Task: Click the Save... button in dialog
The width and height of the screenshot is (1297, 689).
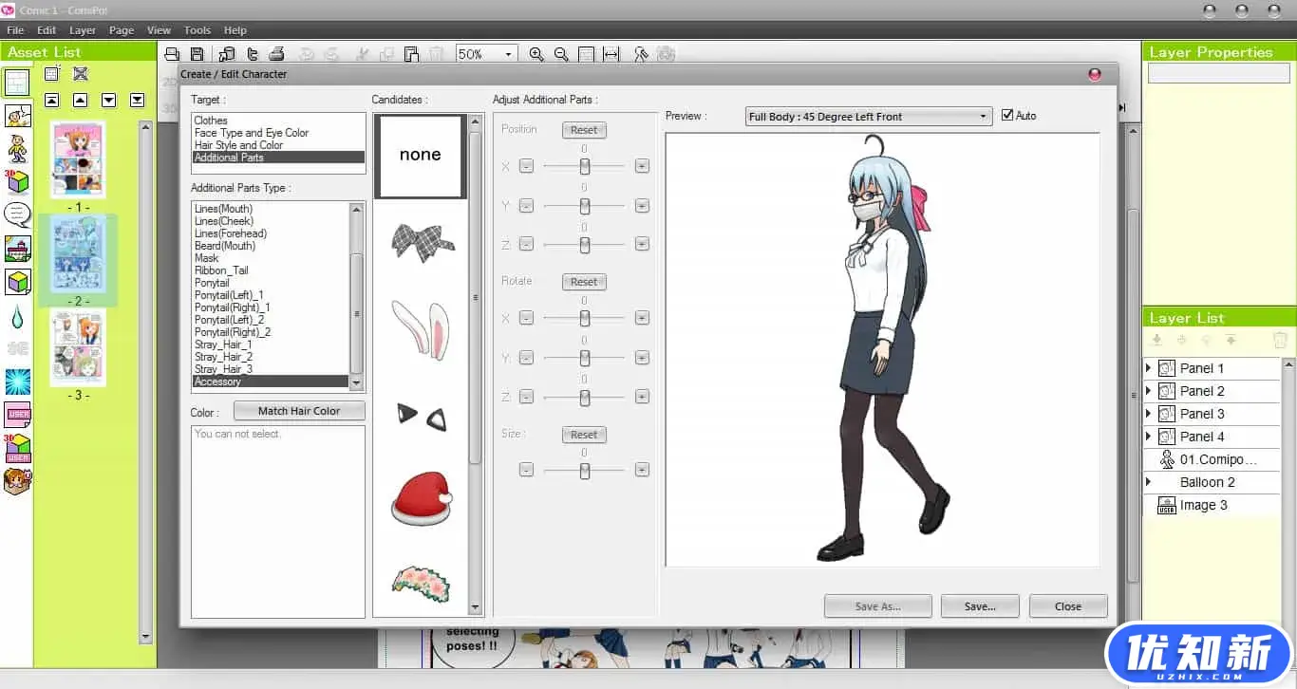Action: (x=980, y=606)
